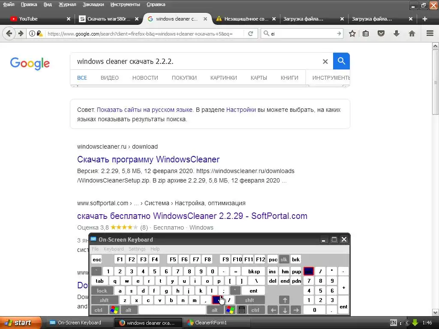439x329 pixels.
Task: Toggle the lock (caps lock) key
Action: [102, 291]
